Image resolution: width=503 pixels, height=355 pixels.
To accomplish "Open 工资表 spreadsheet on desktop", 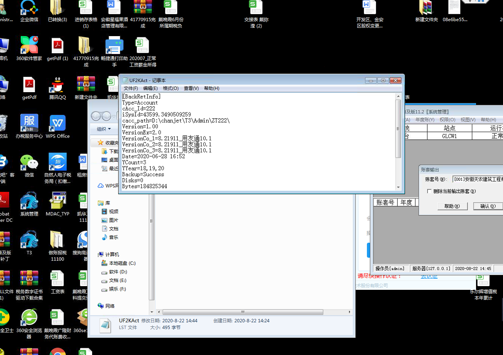I will [57, 282].
